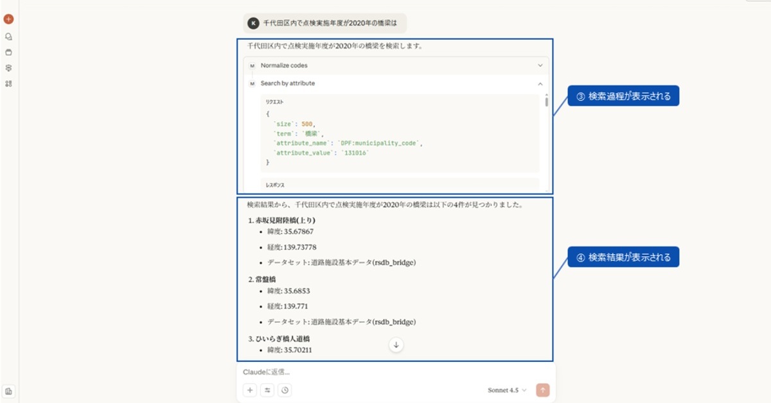Collapse the Search by attribute chevron
The height and width of the screenshot is (403, 771).
tap(540, 83)
